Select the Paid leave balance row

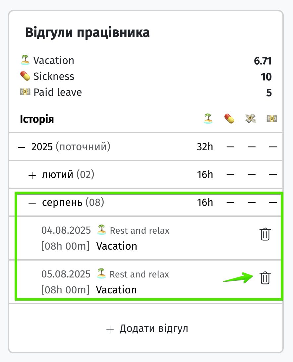pyautogui.click(x=146, y=92)
